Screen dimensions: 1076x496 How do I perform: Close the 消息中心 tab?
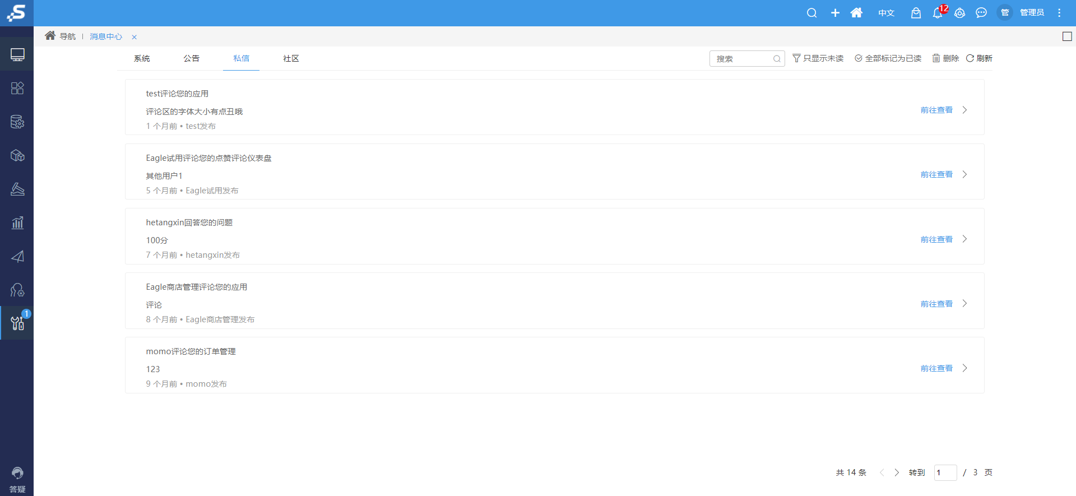(x=134, y=37)
